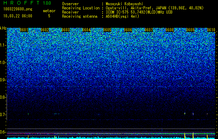The image size is (218, 139).
Task: Select the filename 1003220600.png
Action: click(x=18, y=9)
